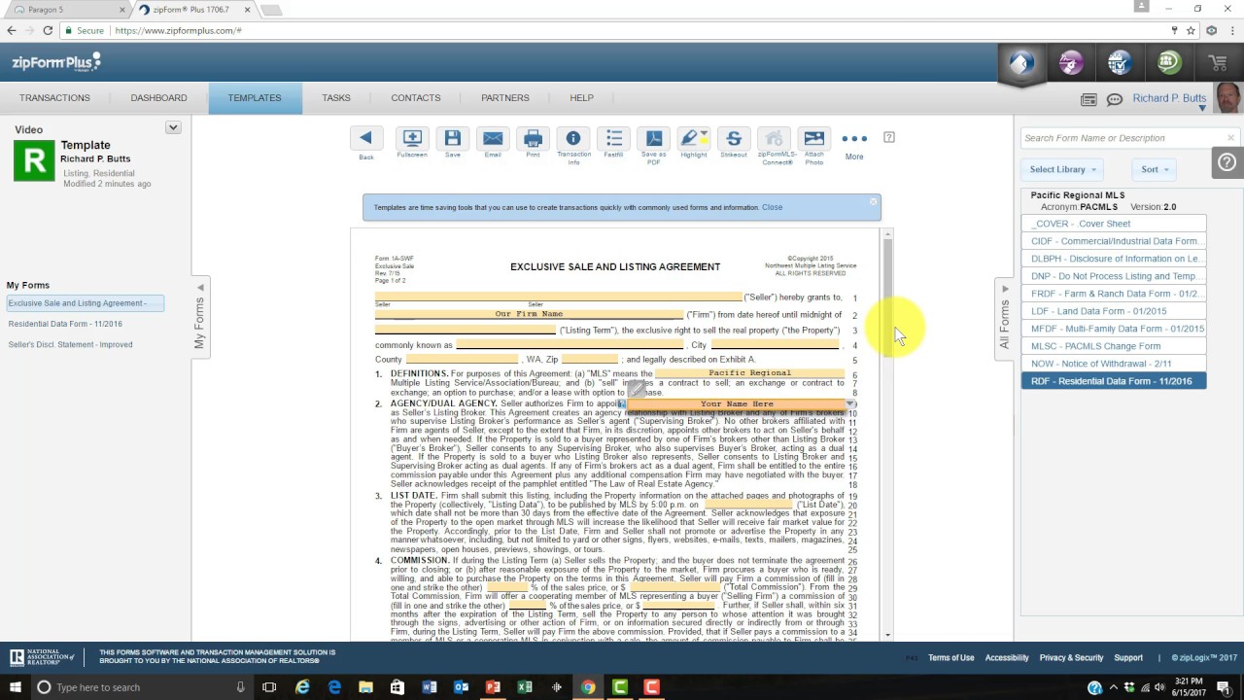Collapse the My Forms side panel tab
This screenshot has height=700, width=1244.
point(200,317)
